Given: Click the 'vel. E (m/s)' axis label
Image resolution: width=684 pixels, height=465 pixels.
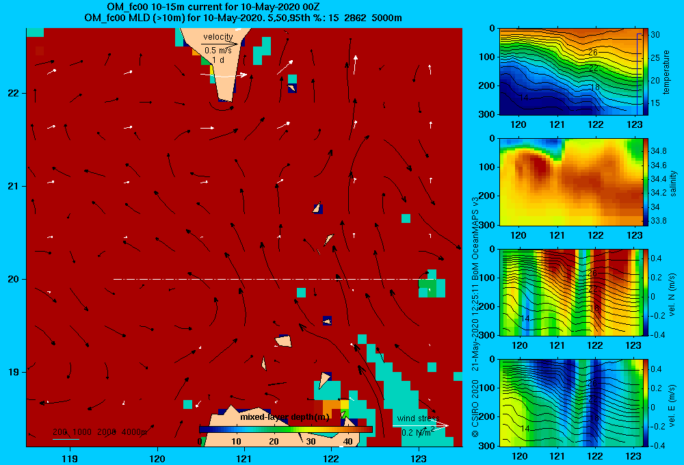Looking at the screenshot, I should tap(672, 406).
